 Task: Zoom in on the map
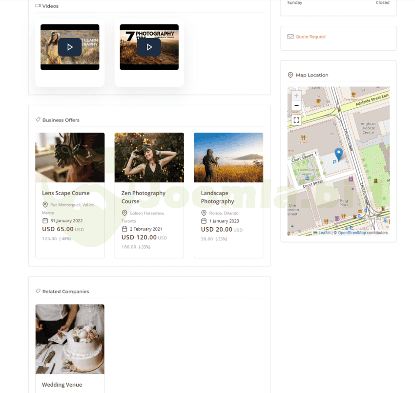click(296, 96)
